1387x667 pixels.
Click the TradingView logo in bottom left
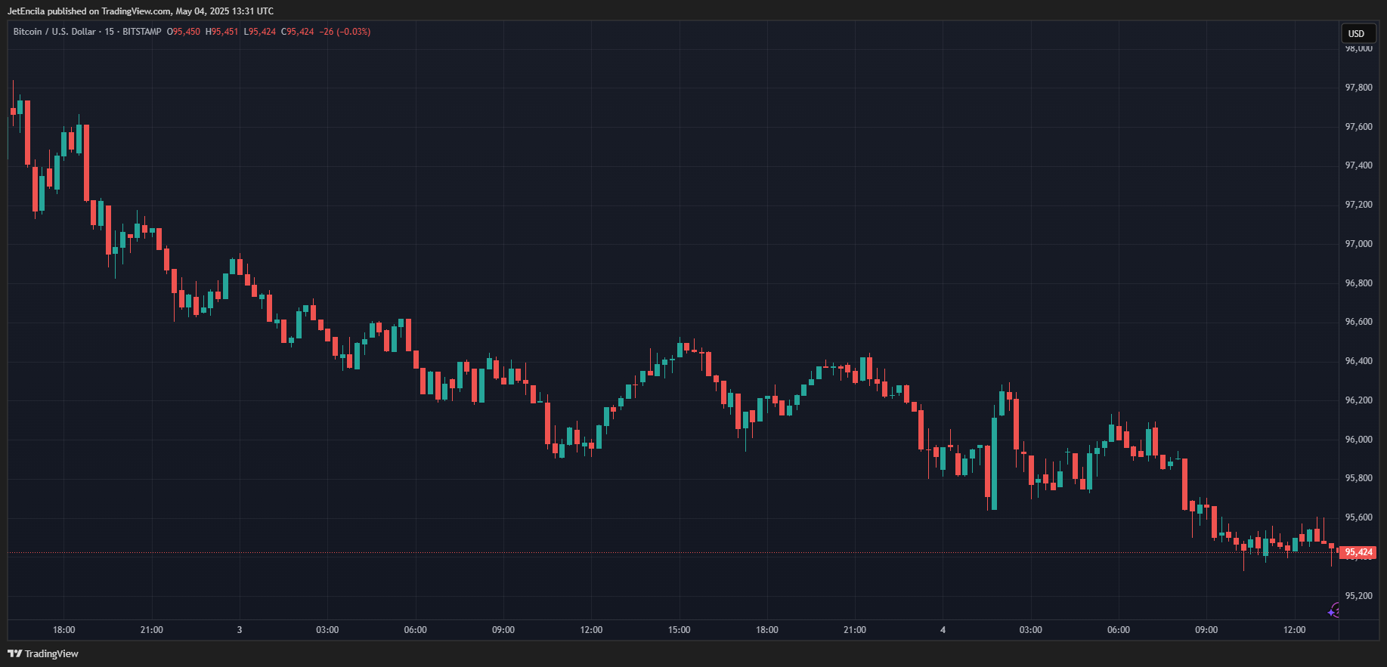[x=43, y=653]
